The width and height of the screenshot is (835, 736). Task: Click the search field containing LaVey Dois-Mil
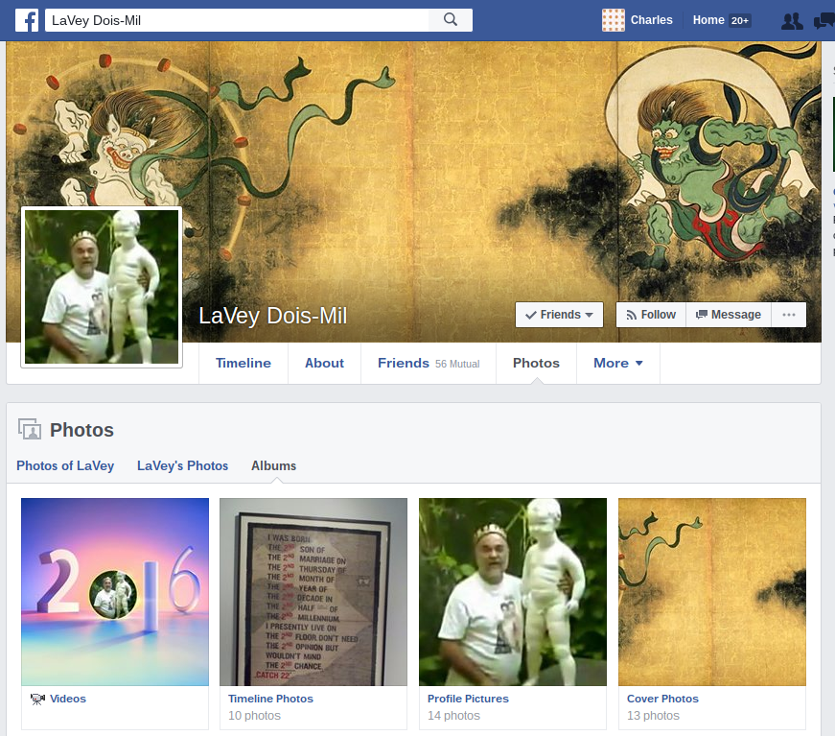tap(237, 20)
